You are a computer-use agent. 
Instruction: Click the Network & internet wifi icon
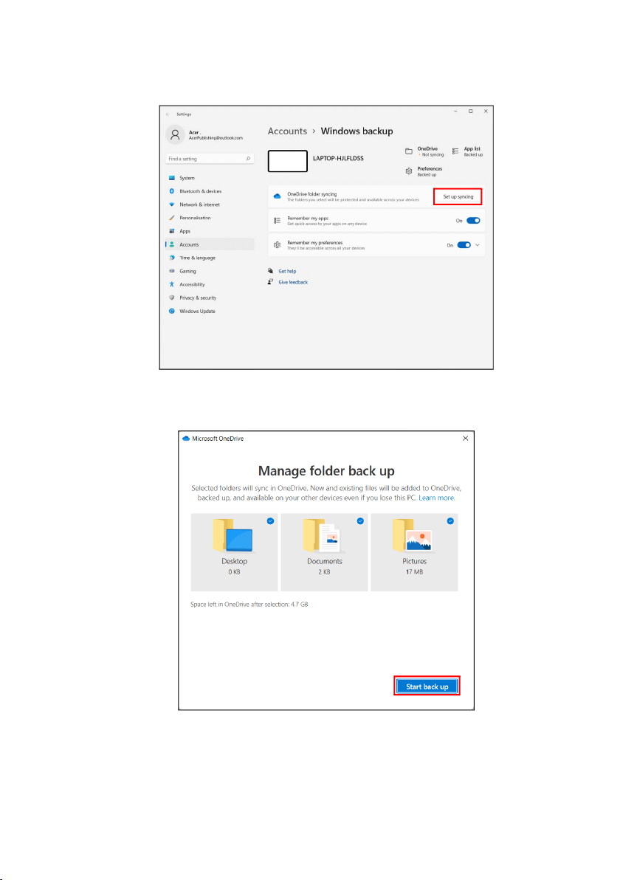[172, 204]
